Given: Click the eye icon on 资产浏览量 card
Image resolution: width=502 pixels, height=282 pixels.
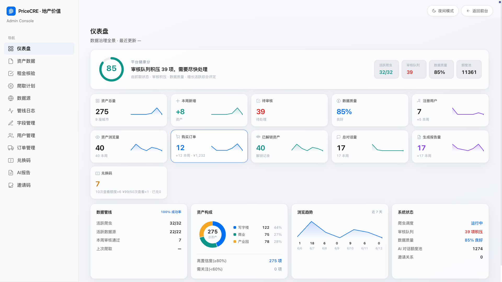Looking at the screenshot, I should 98,137.
